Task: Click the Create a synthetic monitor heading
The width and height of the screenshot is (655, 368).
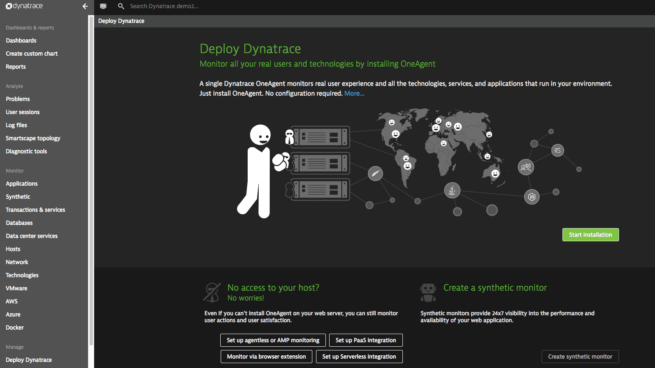Action: point(495,288)
